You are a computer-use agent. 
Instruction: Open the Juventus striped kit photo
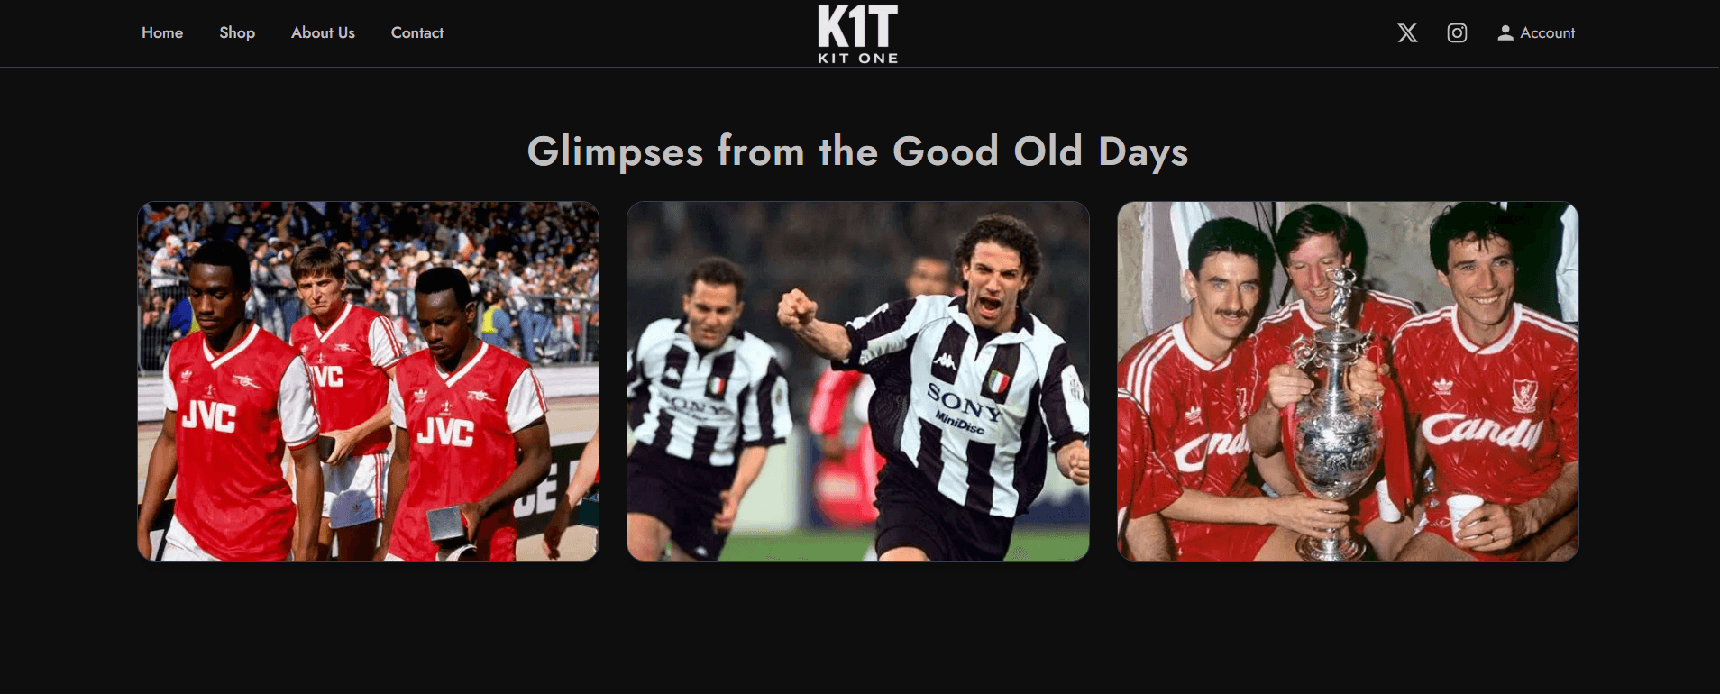(x=858, y=381)
